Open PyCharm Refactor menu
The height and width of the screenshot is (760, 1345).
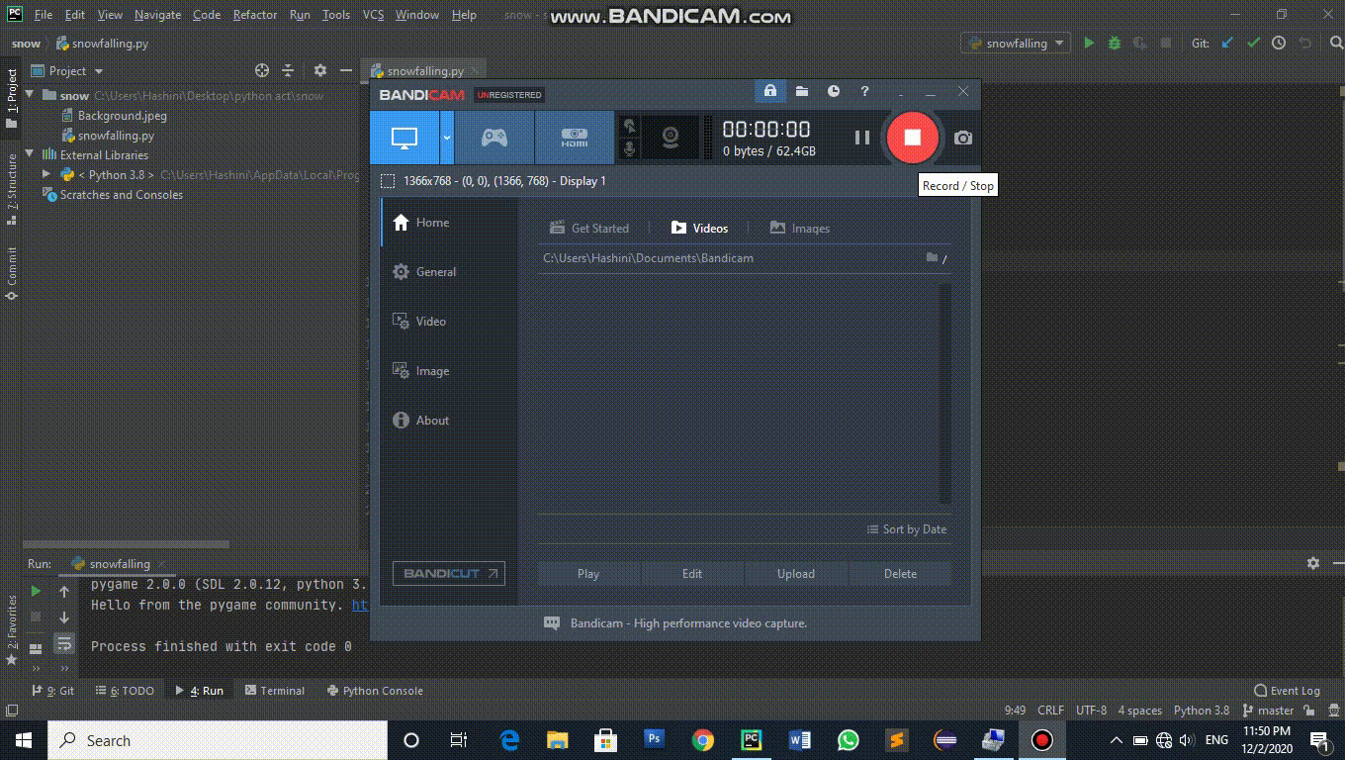click(255, 15)
